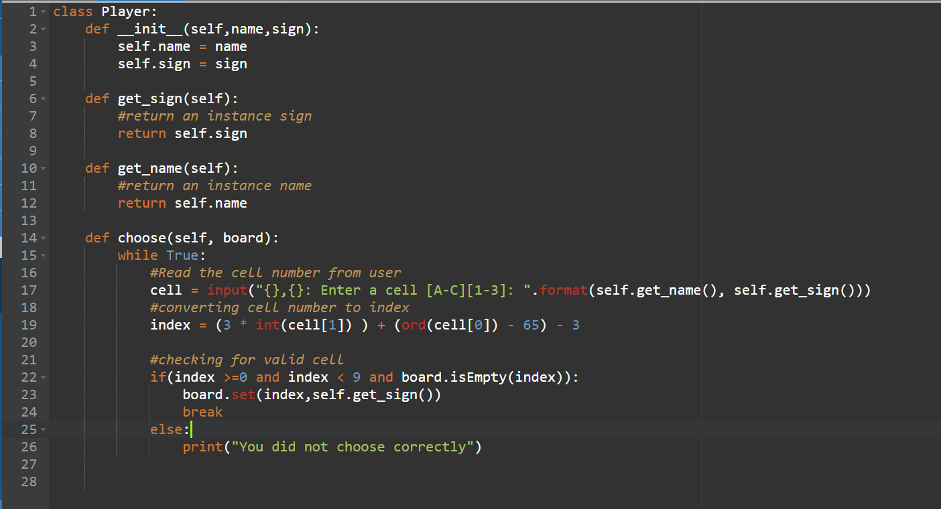Image resolution: width=941 pixels, height=509 pixels.
Task: Collapse the __init__ method code fold
Action: click(42, 28)
